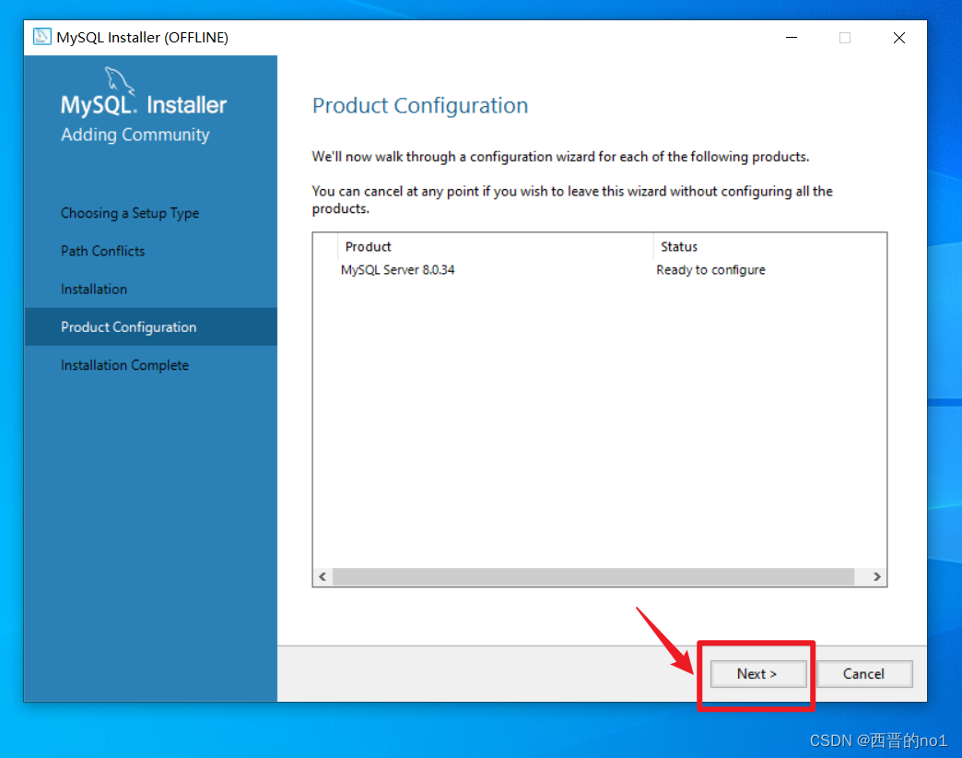The height and width of the screenshot is (758, 962).
Task: Cancel the MySQL configuration wizard
Action: coord(863,674)
